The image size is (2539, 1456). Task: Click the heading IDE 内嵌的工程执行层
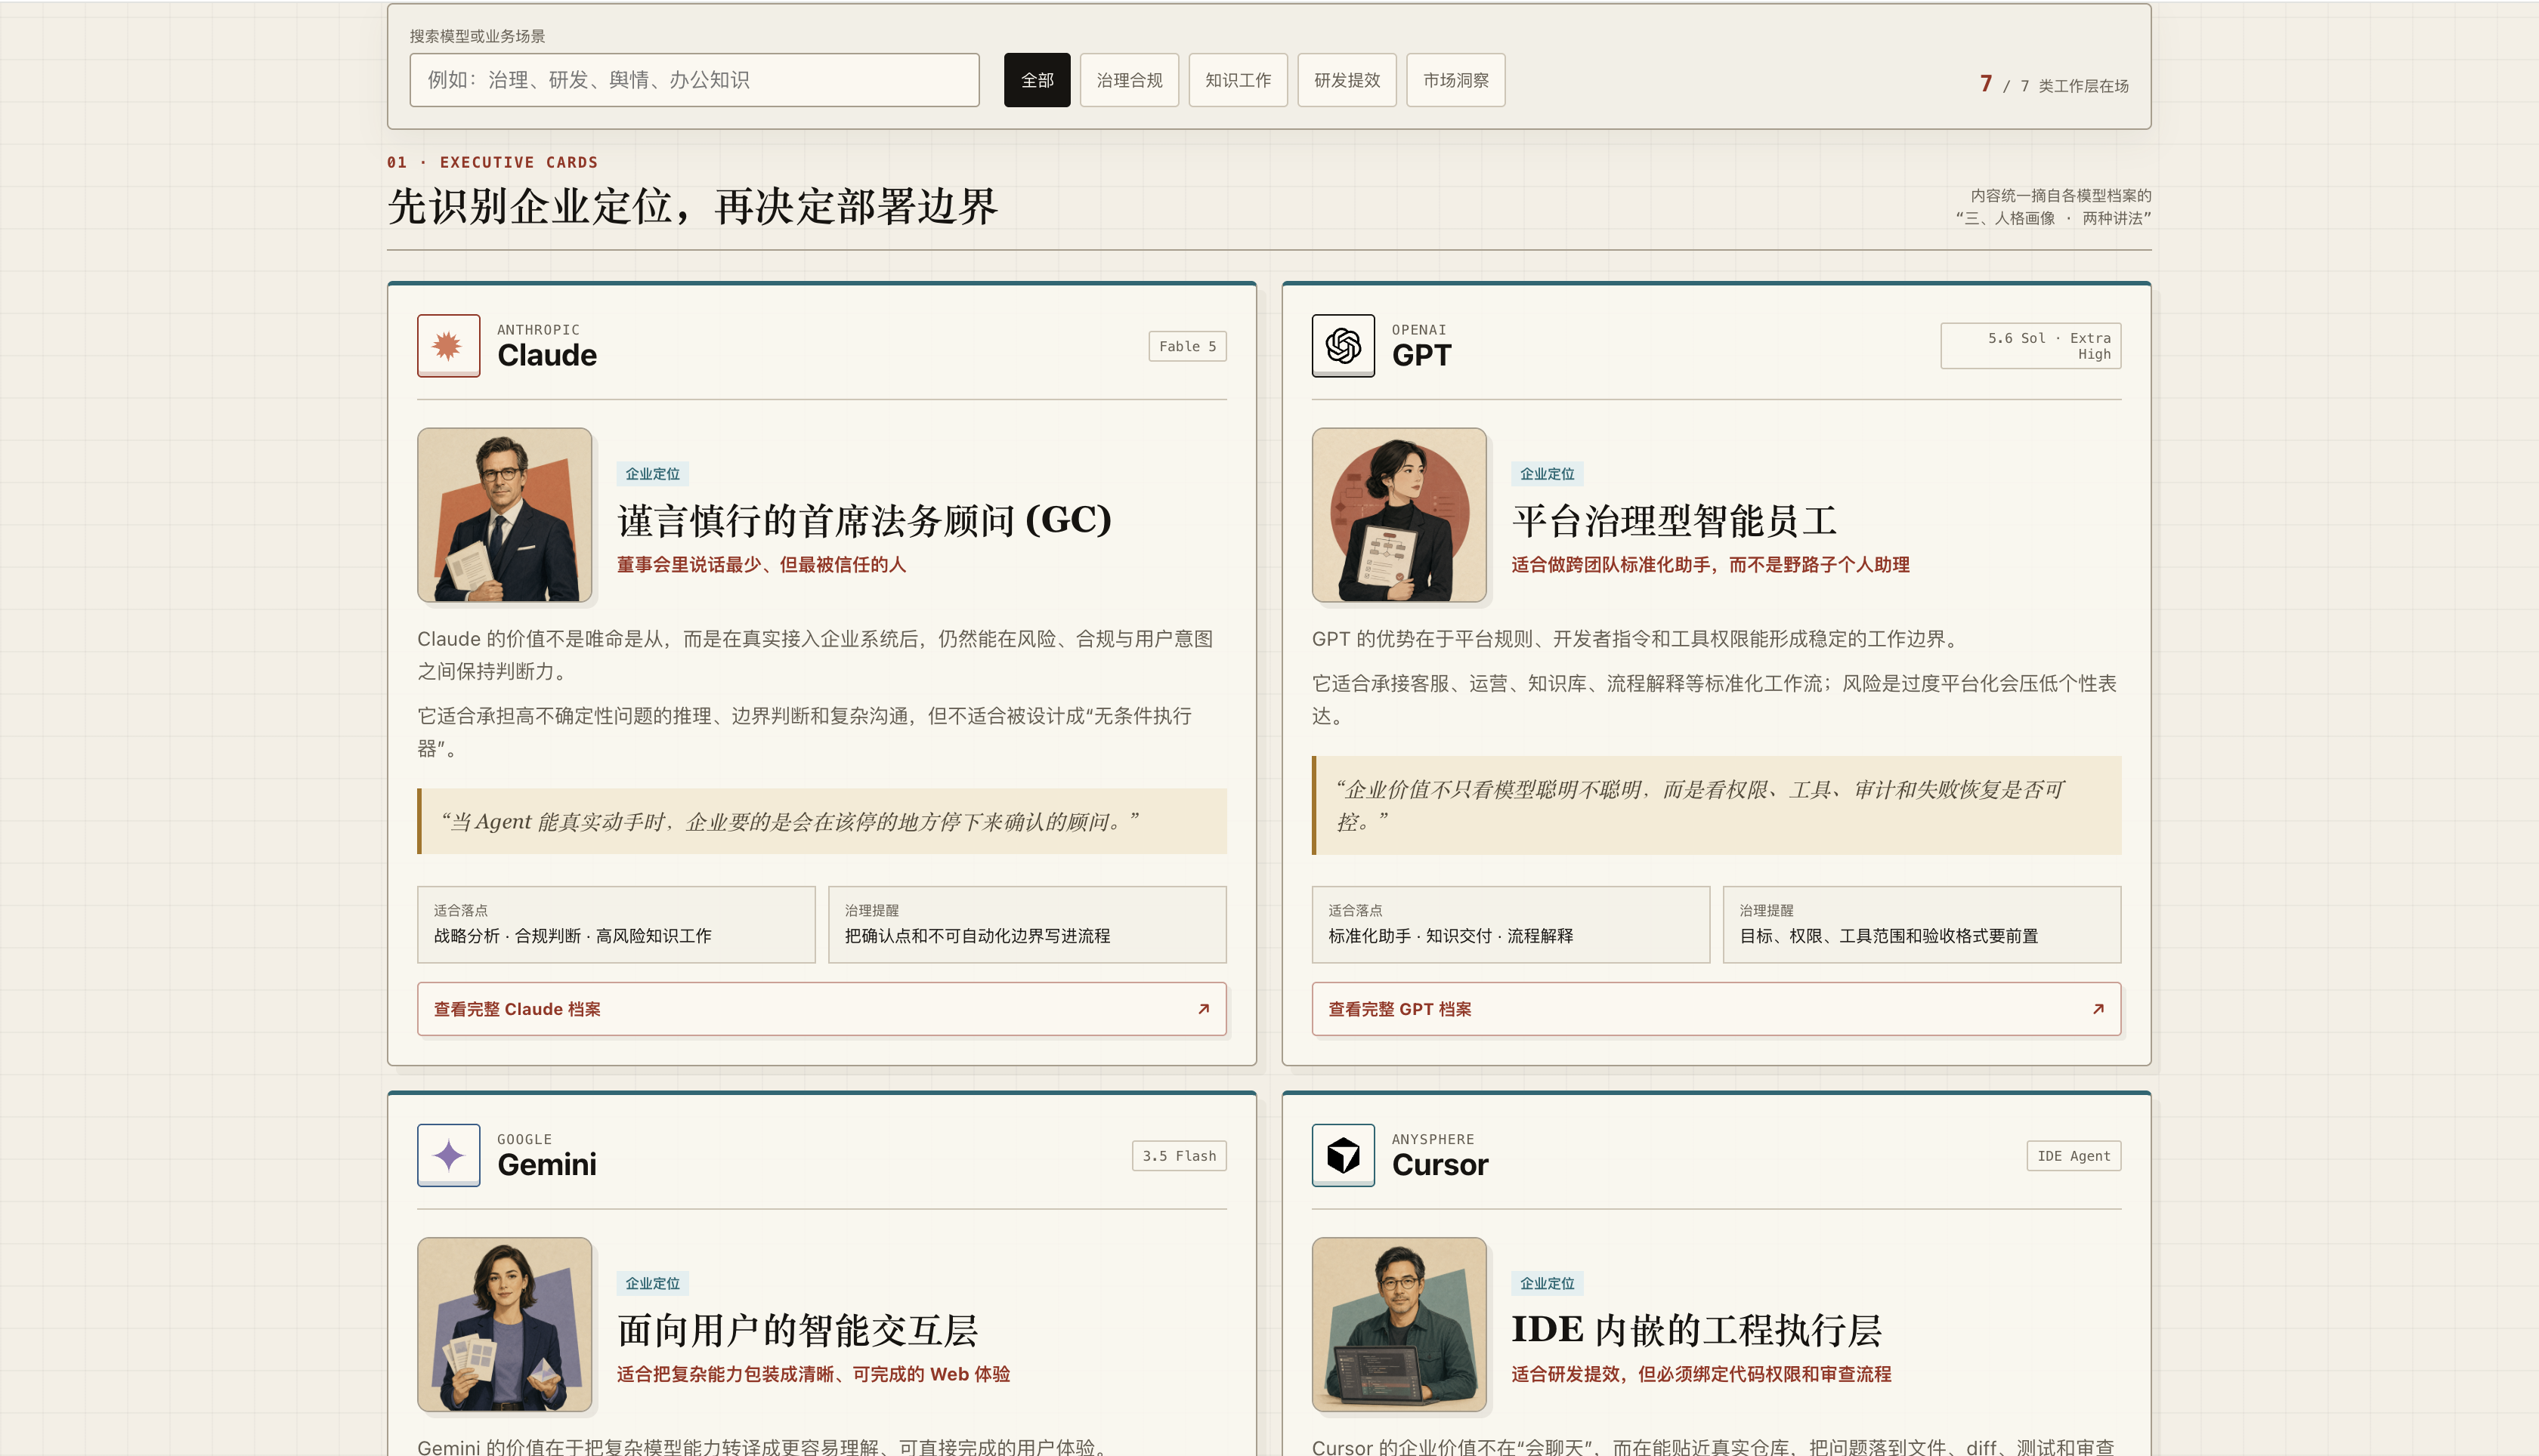pos(1696,1330)
